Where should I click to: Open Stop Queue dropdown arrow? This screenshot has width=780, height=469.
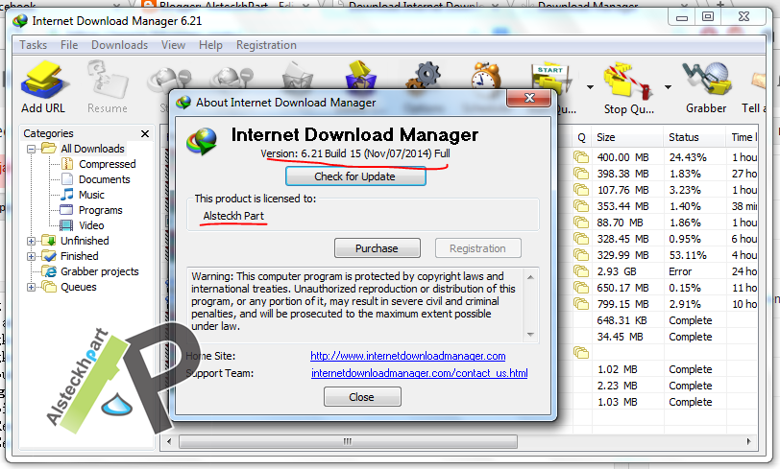[668, 87]
